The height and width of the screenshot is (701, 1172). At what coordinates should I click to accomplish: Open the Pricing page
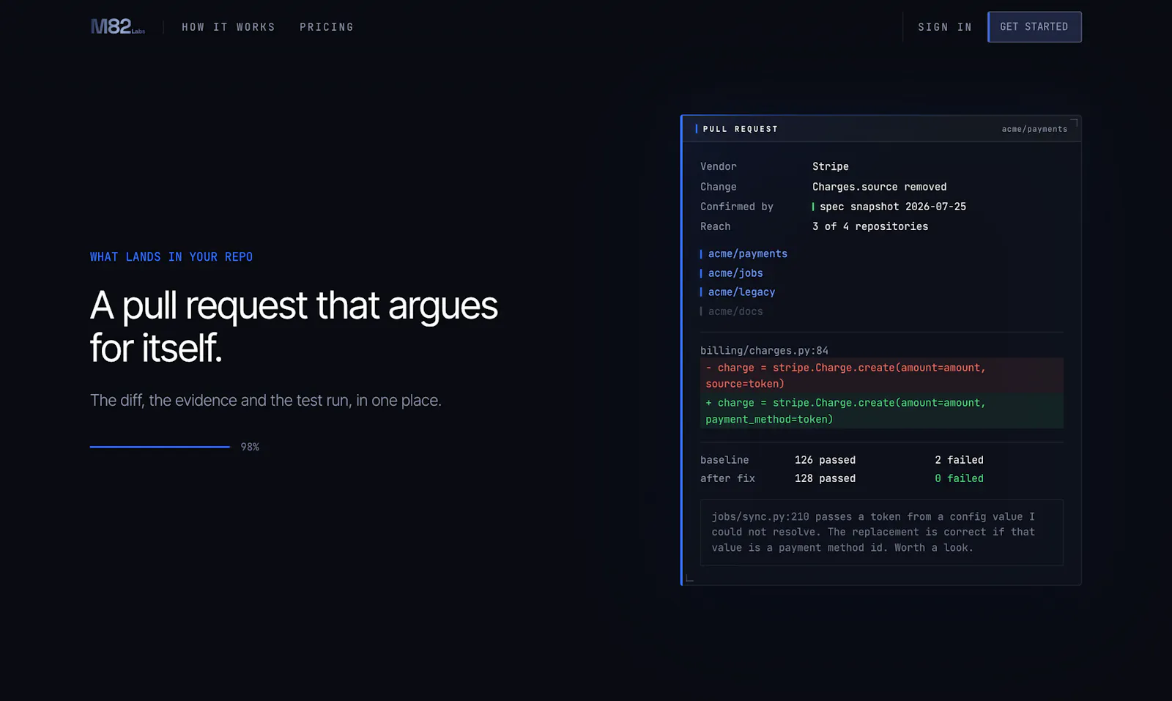tap(327, 27)
